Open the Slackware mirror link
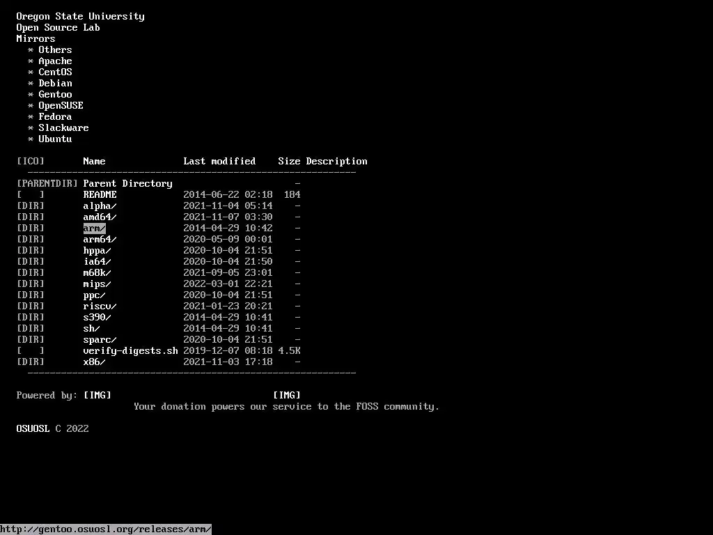 coord(63,128)
